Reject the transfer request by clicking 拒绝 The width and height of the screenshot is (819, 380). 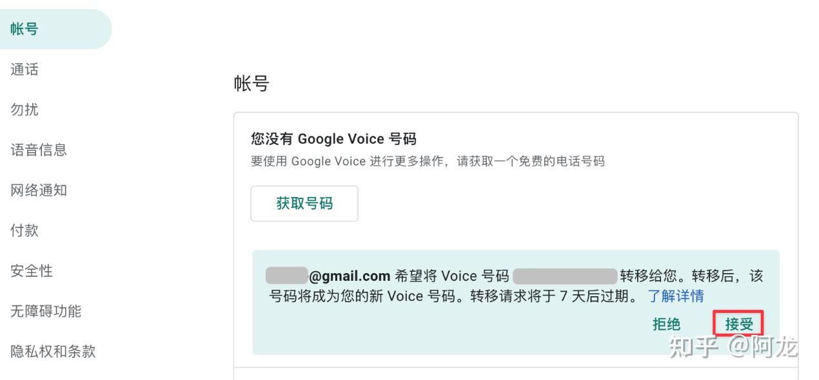click(666, 324)
